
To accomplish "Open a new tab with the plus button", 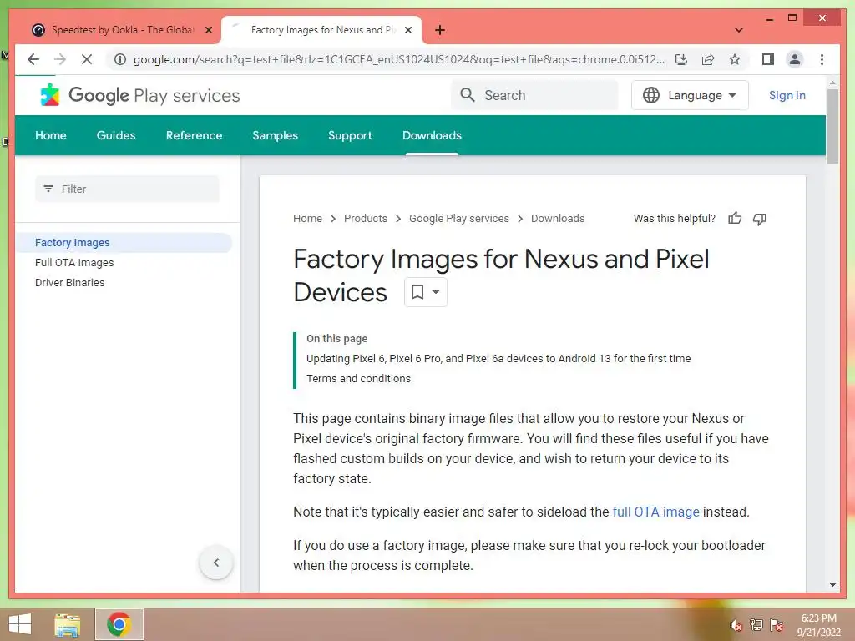I will [439, 30].
